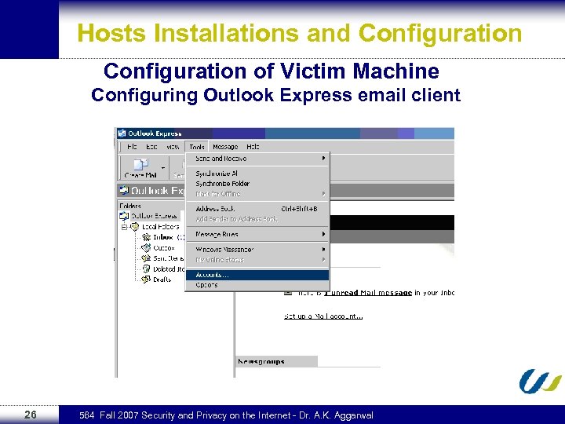This screenshot has width=565, height=424.
Task: Click Outlook Express banner icon
Action: coord(124,190)
